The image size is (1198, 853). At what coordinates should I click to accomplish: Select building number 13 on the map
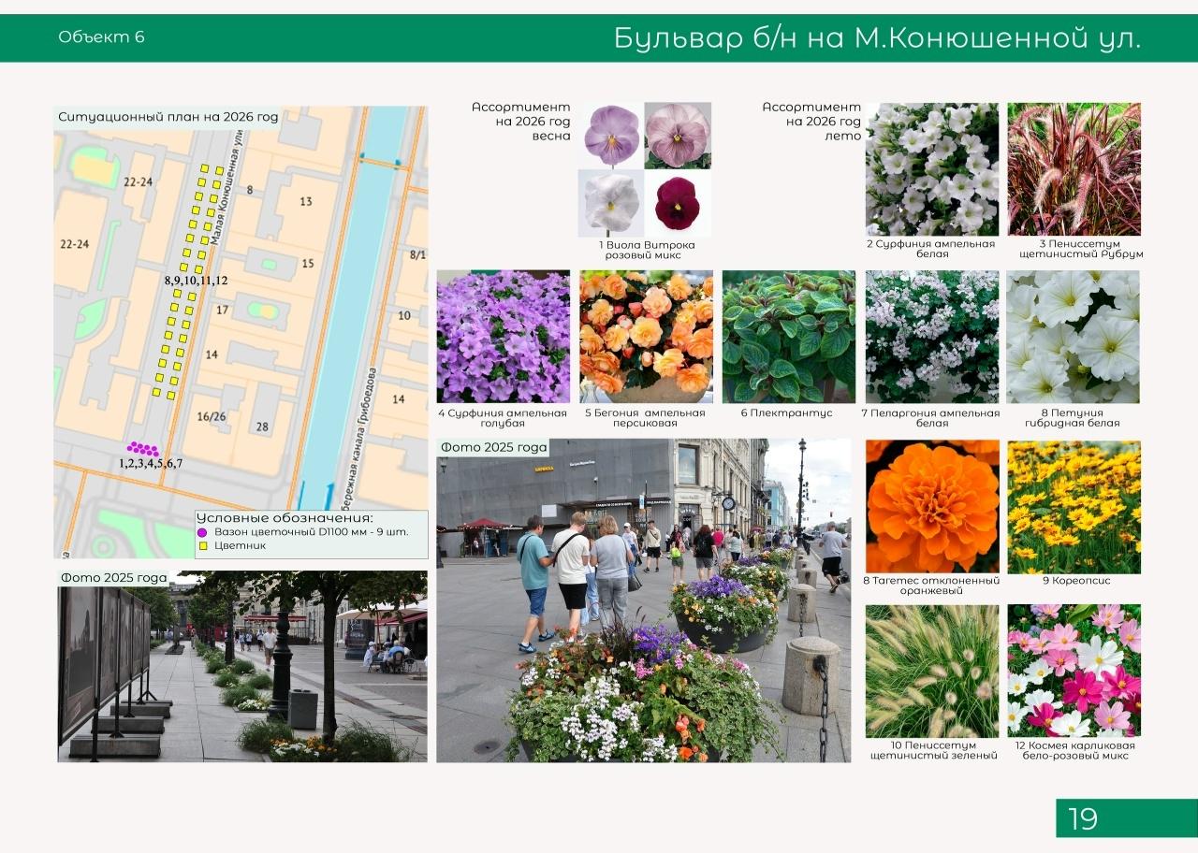pos(306,202)
